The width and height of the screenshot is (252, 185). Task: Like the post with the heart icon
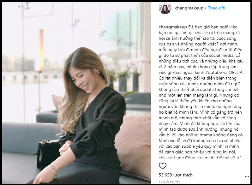pos(163,166)
